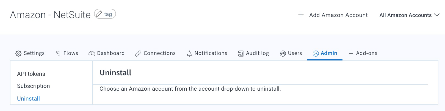Viewport: 445px width, 111px height.
Task: Click the plus icon next to Add-ons
Action: pyautogui.click(x=351, y=54)
